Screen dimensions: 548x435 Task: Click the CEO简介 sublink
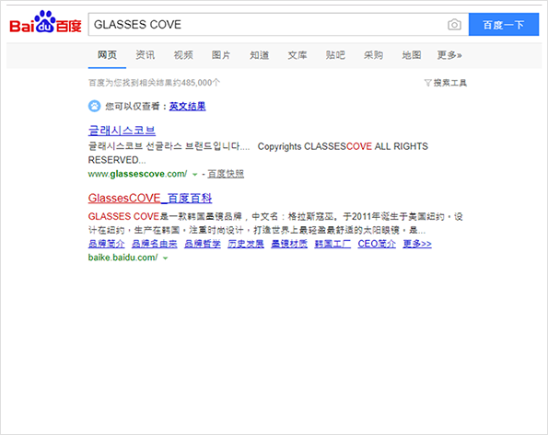click(377, 244)
